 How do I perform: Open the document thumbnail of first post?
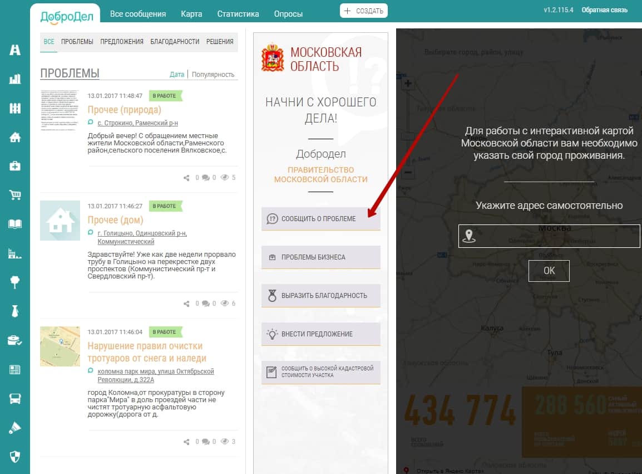(x=60, y=110)
